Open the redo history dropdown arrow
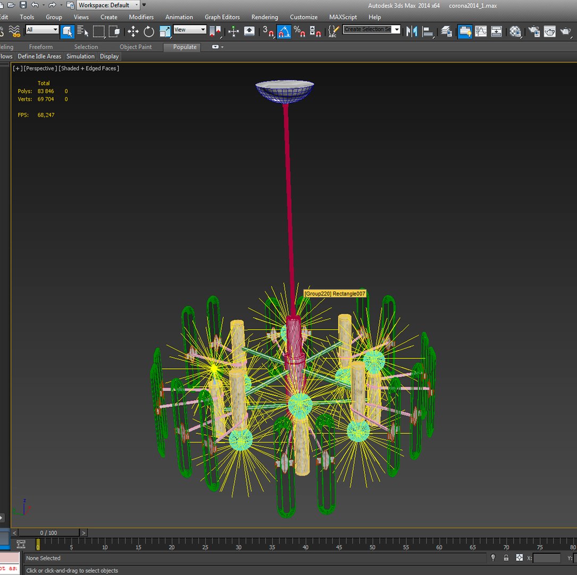Image resolution: width=577 pixels, height=575 pixels. coord(61,5)
